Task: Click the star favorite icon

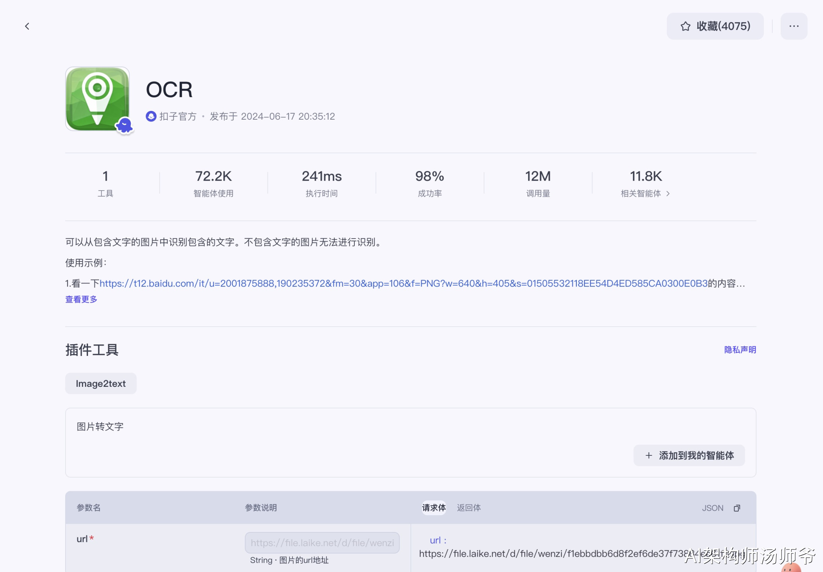Action: pyautogui.click(x=685, y=26)
